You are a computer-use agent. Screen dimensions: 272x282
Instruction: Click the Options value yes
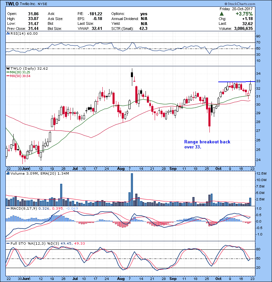click(x=144, y=14)
